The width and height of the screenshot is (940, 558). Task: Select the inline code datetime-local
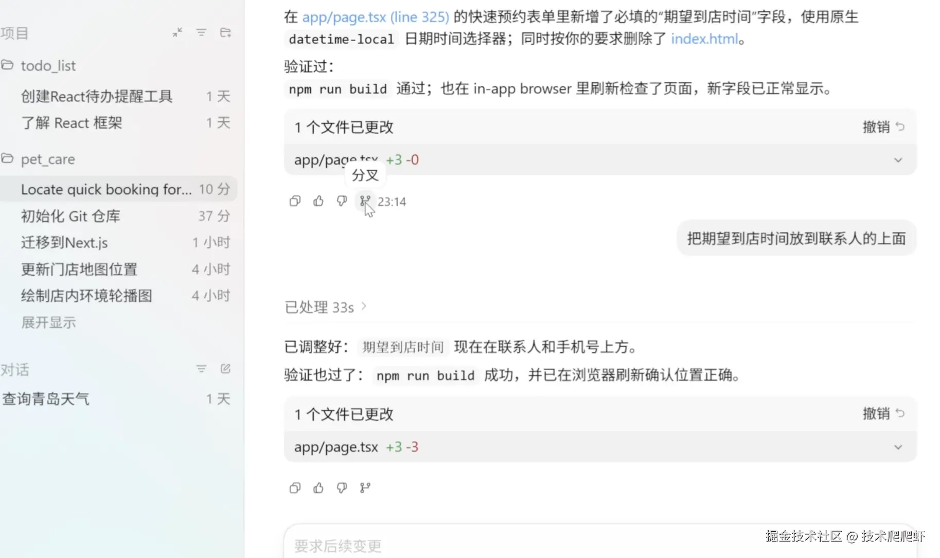point(342,39)
